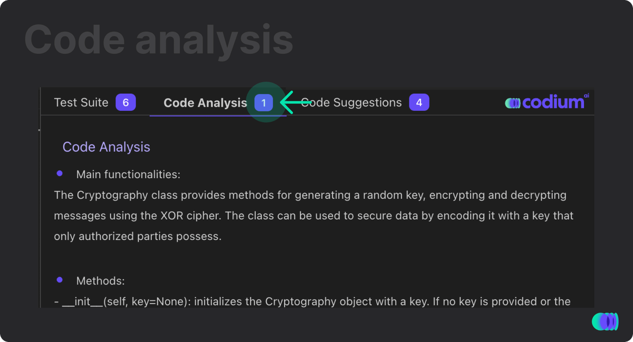
Task: Click the highlighted badge showing 1 analysis item
Action: (263, 102)
